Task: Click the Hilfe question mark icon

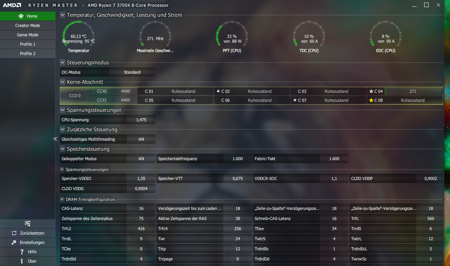Action: (22, 252)
